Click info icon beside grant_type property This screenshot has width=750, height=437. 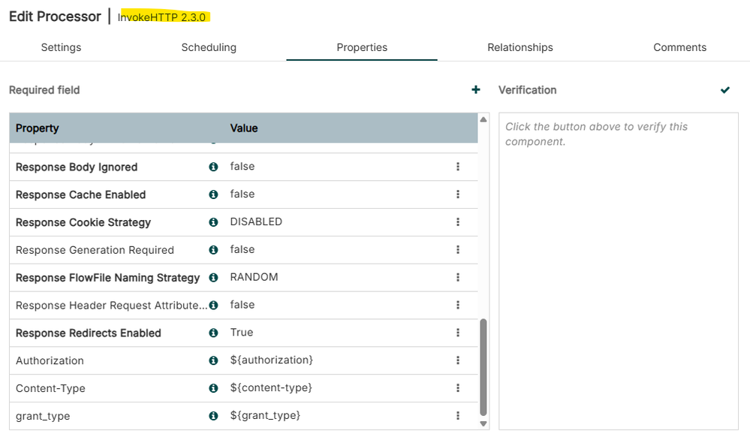tap(213, 416)
